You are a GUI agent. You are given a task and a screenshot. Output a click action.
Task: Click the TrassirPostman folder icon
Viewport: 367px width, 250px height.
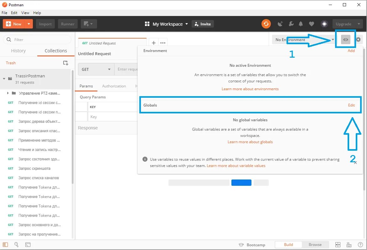(10, 79)
